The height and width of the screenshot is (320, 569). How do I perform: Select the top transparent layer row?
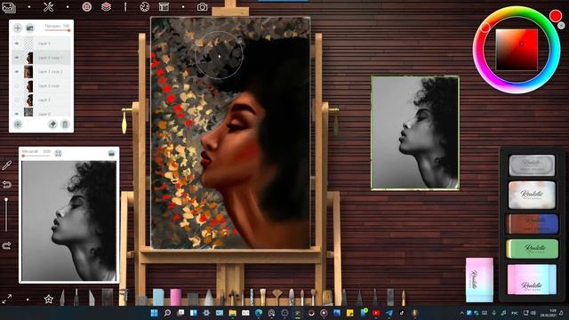41,44
